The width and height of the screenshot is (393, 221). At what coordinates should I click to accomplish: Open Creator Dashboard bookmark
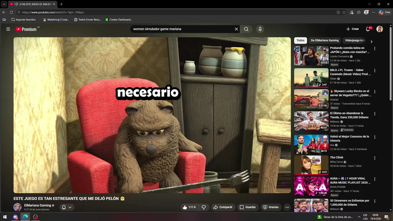pos(119,20)
